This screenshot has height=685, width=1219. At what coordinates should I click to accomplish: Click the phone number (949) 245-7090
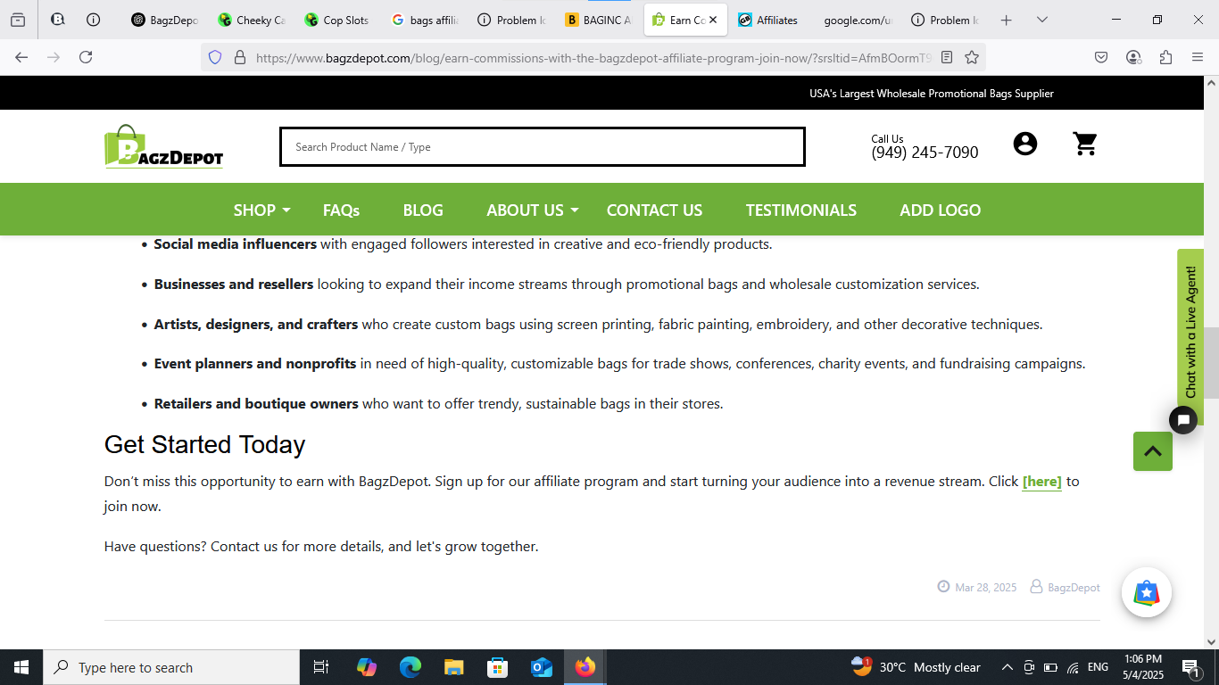[925, 153]
